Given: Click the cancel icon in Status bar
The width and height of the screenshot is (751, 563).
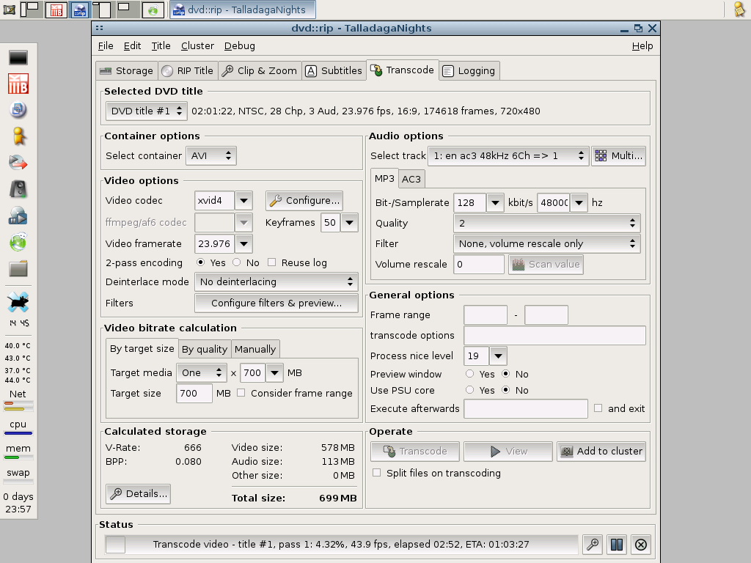Looking at the screenshot, I should [x=640, y=545].
